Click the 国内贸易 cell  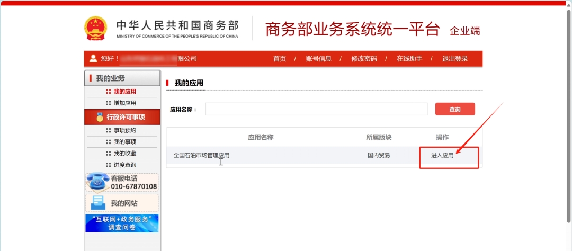pos(379,155)
